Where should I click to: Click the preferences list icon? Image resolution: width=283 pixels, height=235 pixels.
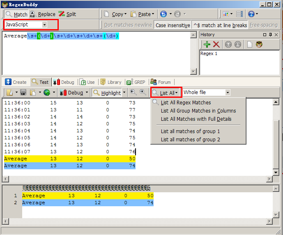tap(239, 14)
